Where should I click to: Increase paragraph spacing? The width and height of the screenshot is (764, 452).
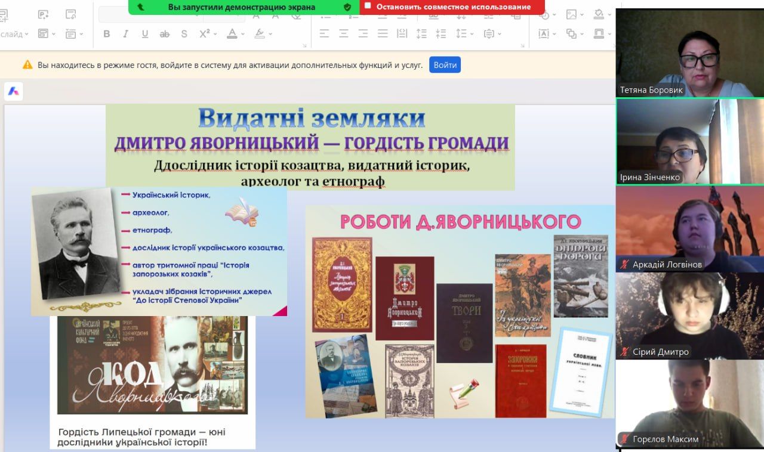point(421,33)
